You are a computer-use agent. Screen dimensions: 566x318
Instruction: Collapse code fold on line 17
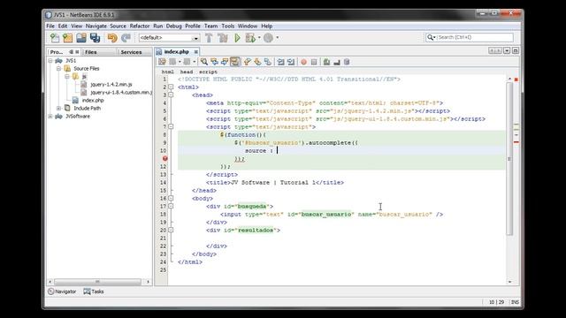pos(171,206)
